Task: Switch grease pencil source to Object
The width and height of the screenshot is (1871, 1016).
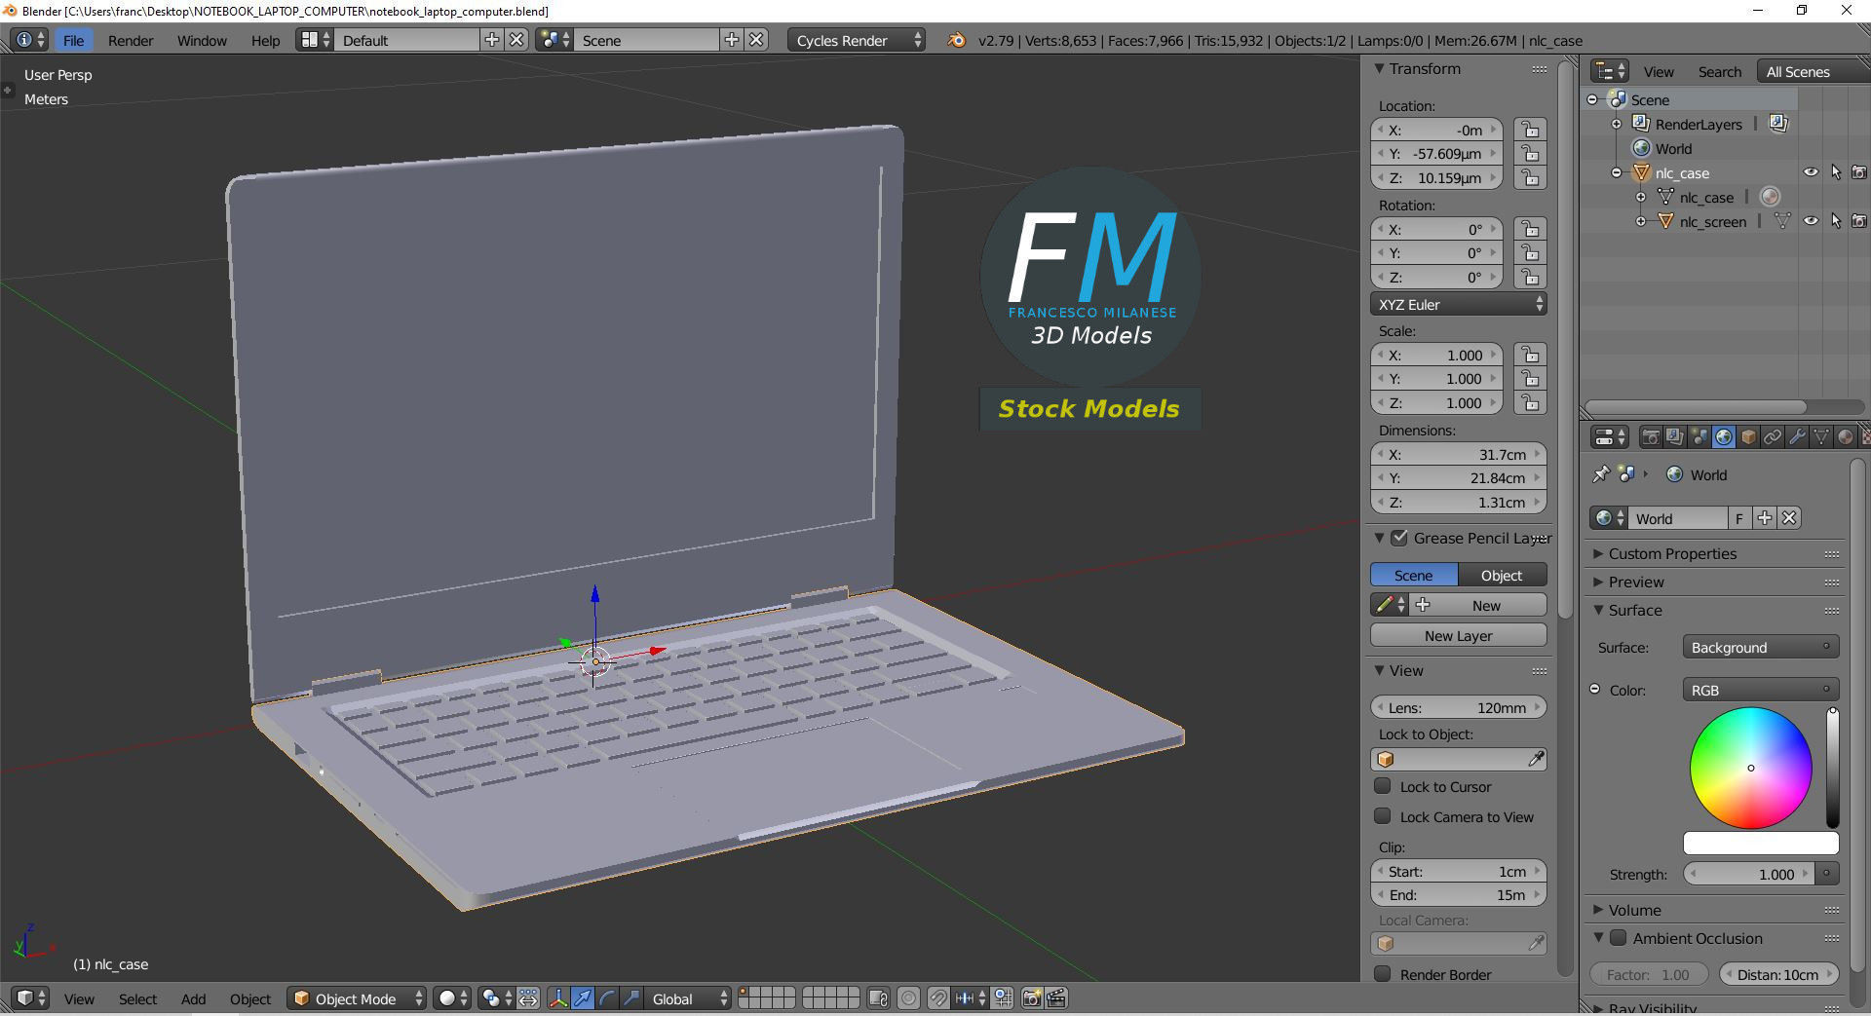Action: pyautogui.click(x=1502, y=575)
